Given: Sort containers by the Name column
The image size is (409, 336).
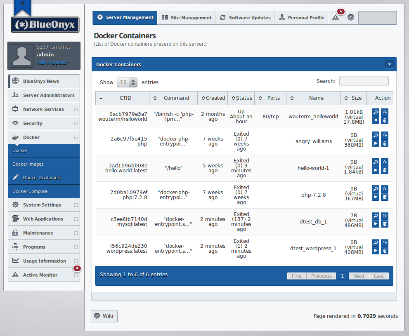Looking at the screenshot, I should pyautogui.click(x=313, y=98).
